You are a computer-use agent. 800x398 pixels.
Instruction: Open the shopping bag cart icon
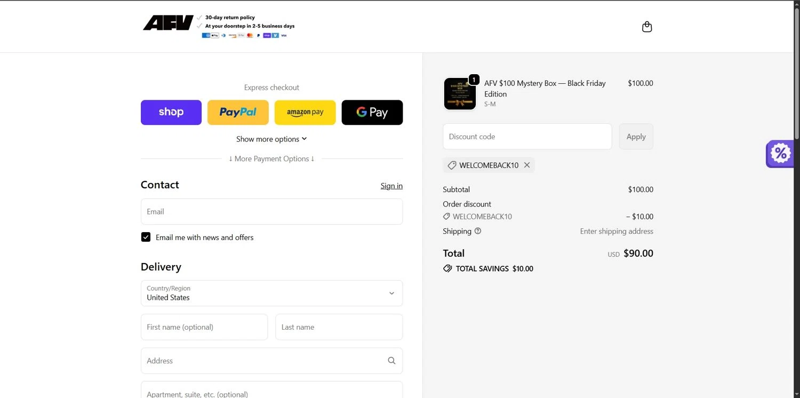coord(647,27)
